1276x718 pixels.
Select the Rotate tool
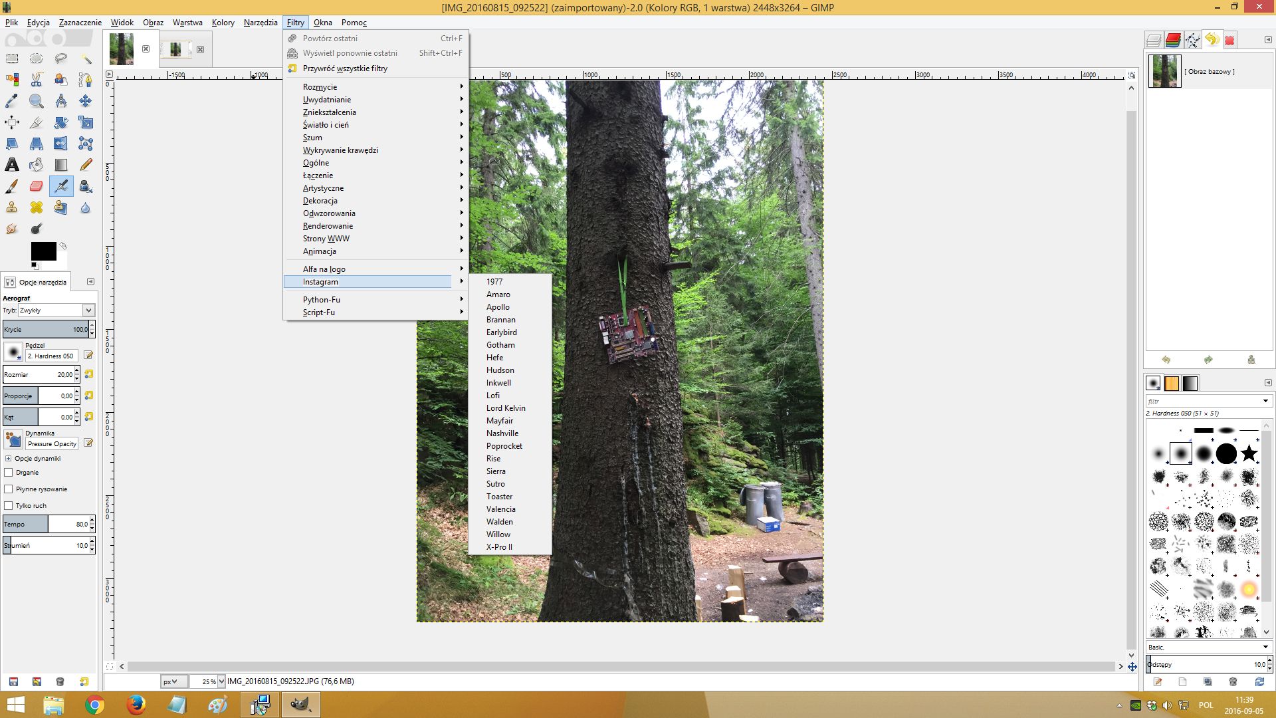[61, 122]
